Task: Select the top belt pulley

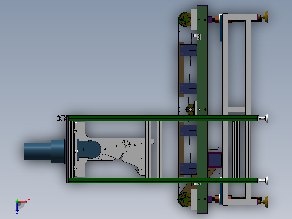Action: coord(184,20)
